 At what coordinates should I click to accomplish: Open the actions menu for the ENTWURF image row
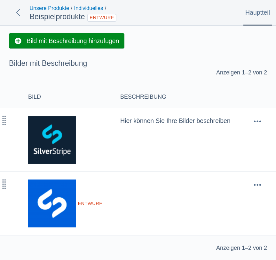[257, 185]
